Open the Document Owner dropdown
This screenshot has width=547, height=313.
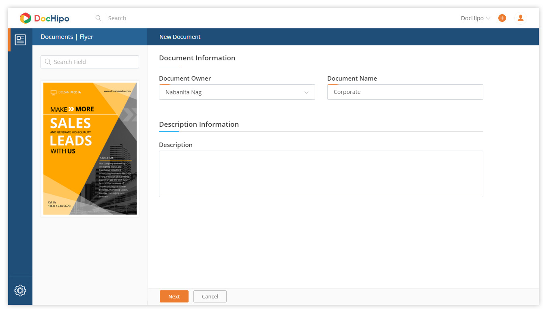(x=237, y=92)
